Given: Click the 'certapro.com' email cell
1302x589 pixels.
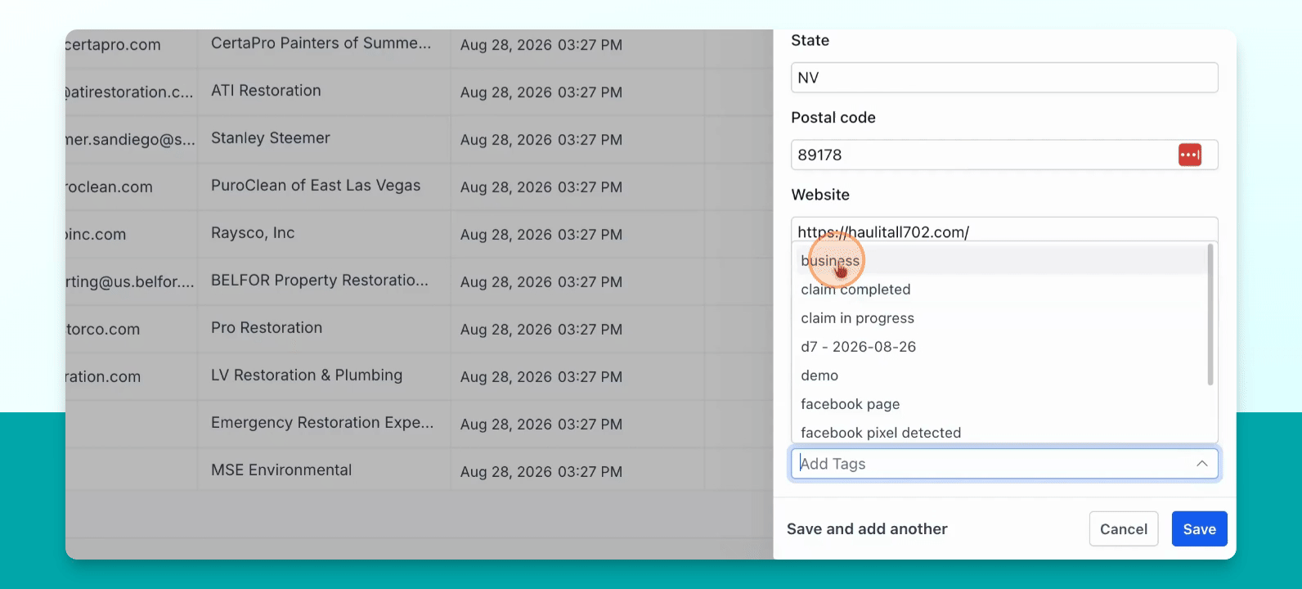Looking at the screenshot, I should [113, 45].
